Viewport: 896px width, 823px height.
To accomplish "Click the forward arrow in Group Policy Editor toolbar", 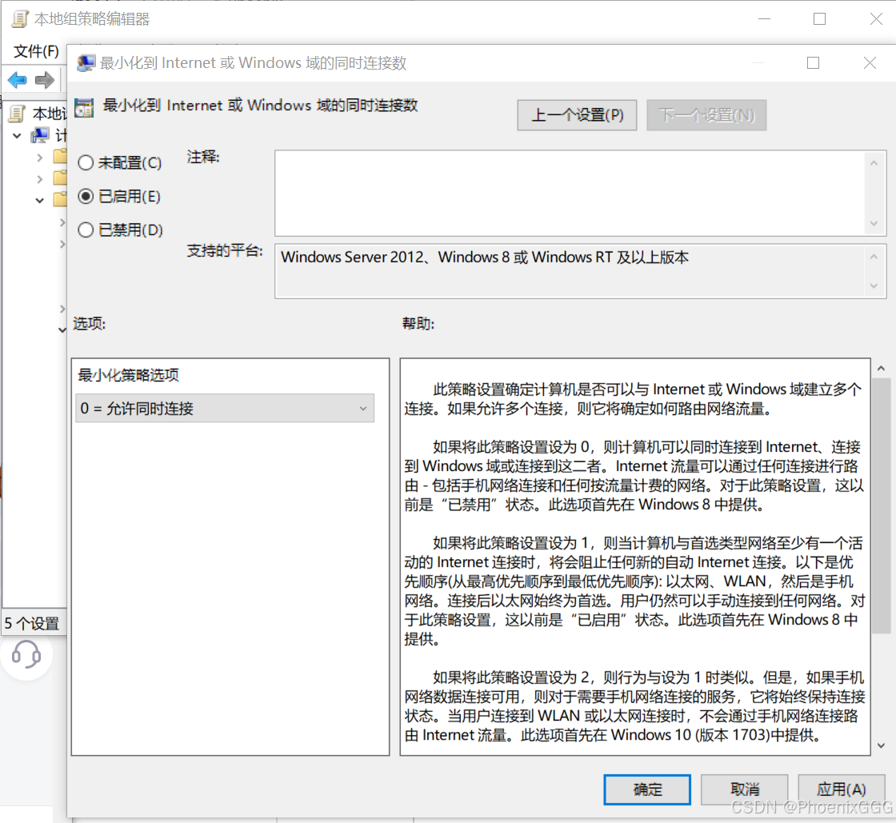I will pos(45,80).
